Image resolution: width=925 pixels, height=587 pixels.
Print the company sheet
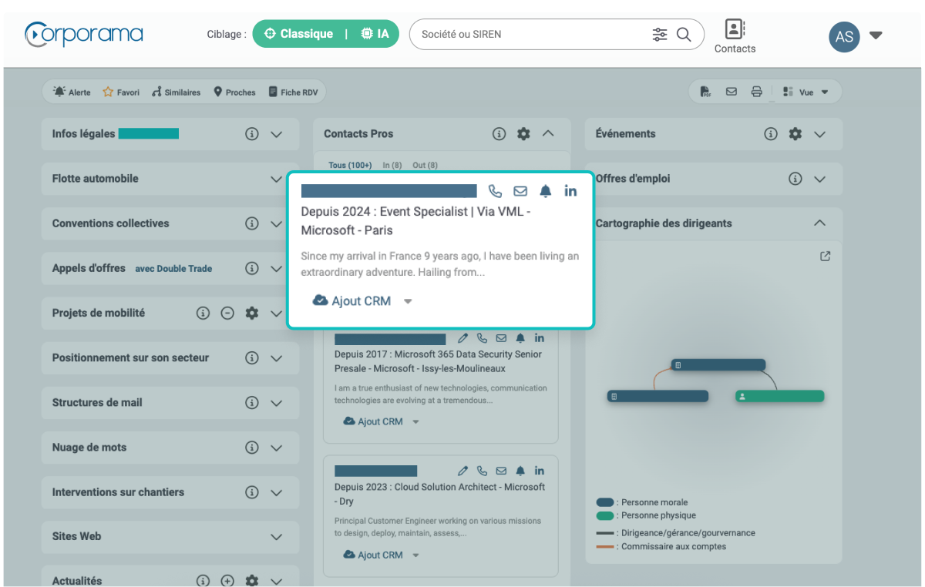(x=757, y=92)
